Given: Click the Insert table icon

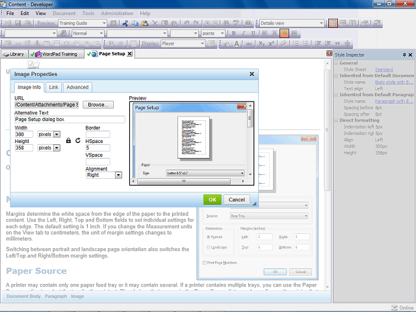Looking at the screenshot, I should click(x=47, y=44).
